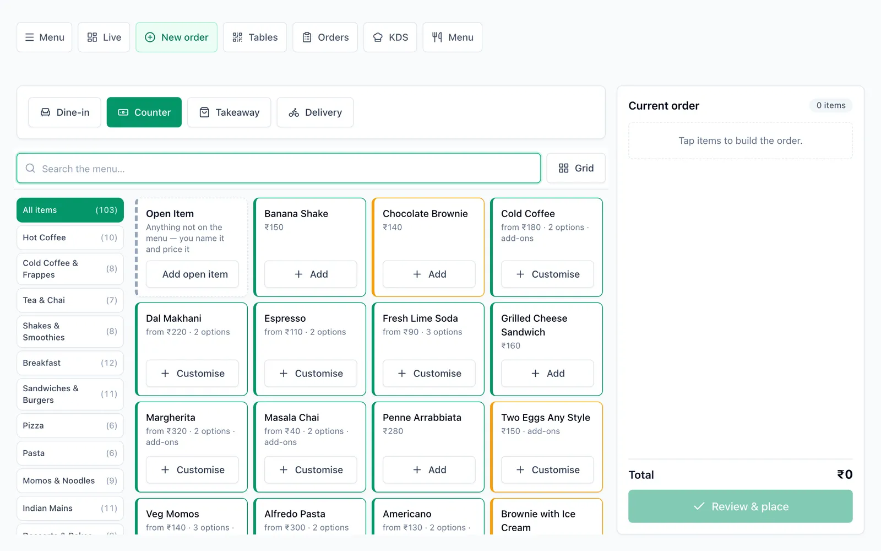Click the Veg Momos card title
881x551 pixels.
click(172, 514)
